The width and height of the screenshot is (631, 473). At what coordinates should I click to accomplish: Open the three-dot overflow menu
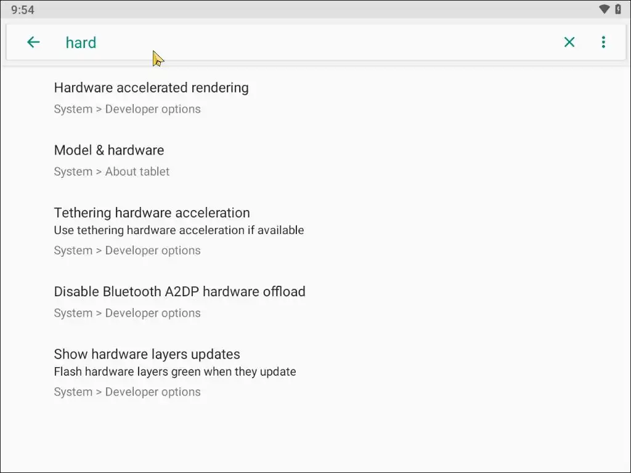pos(603,42)
